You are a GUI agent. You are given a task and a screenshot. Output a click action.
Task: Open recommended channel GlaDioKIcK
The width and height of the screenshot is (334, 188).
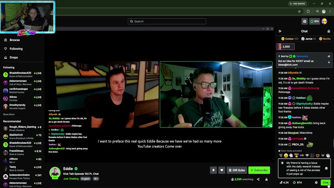(x=22, y=137)
